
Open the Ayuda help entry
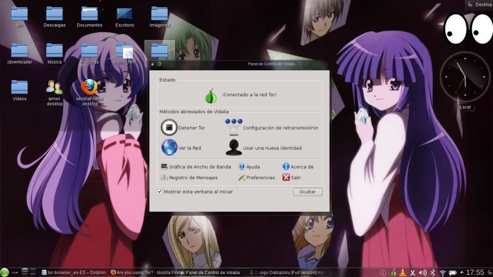coord(249,167)
